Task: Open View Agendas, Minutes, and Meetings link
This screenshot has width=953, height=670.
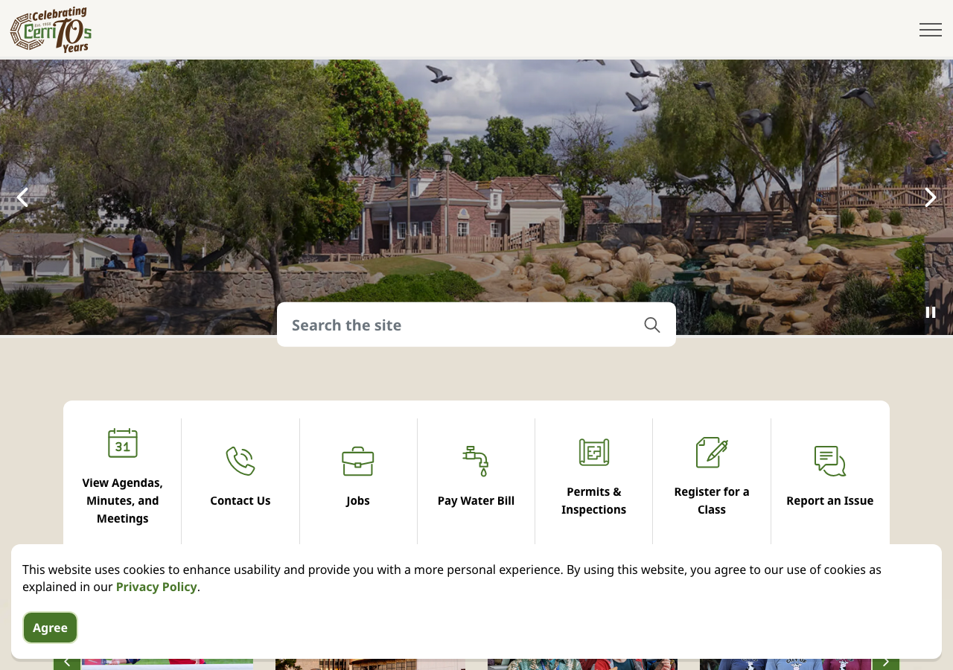Action: pyautogui.click(x=123, y=500)
